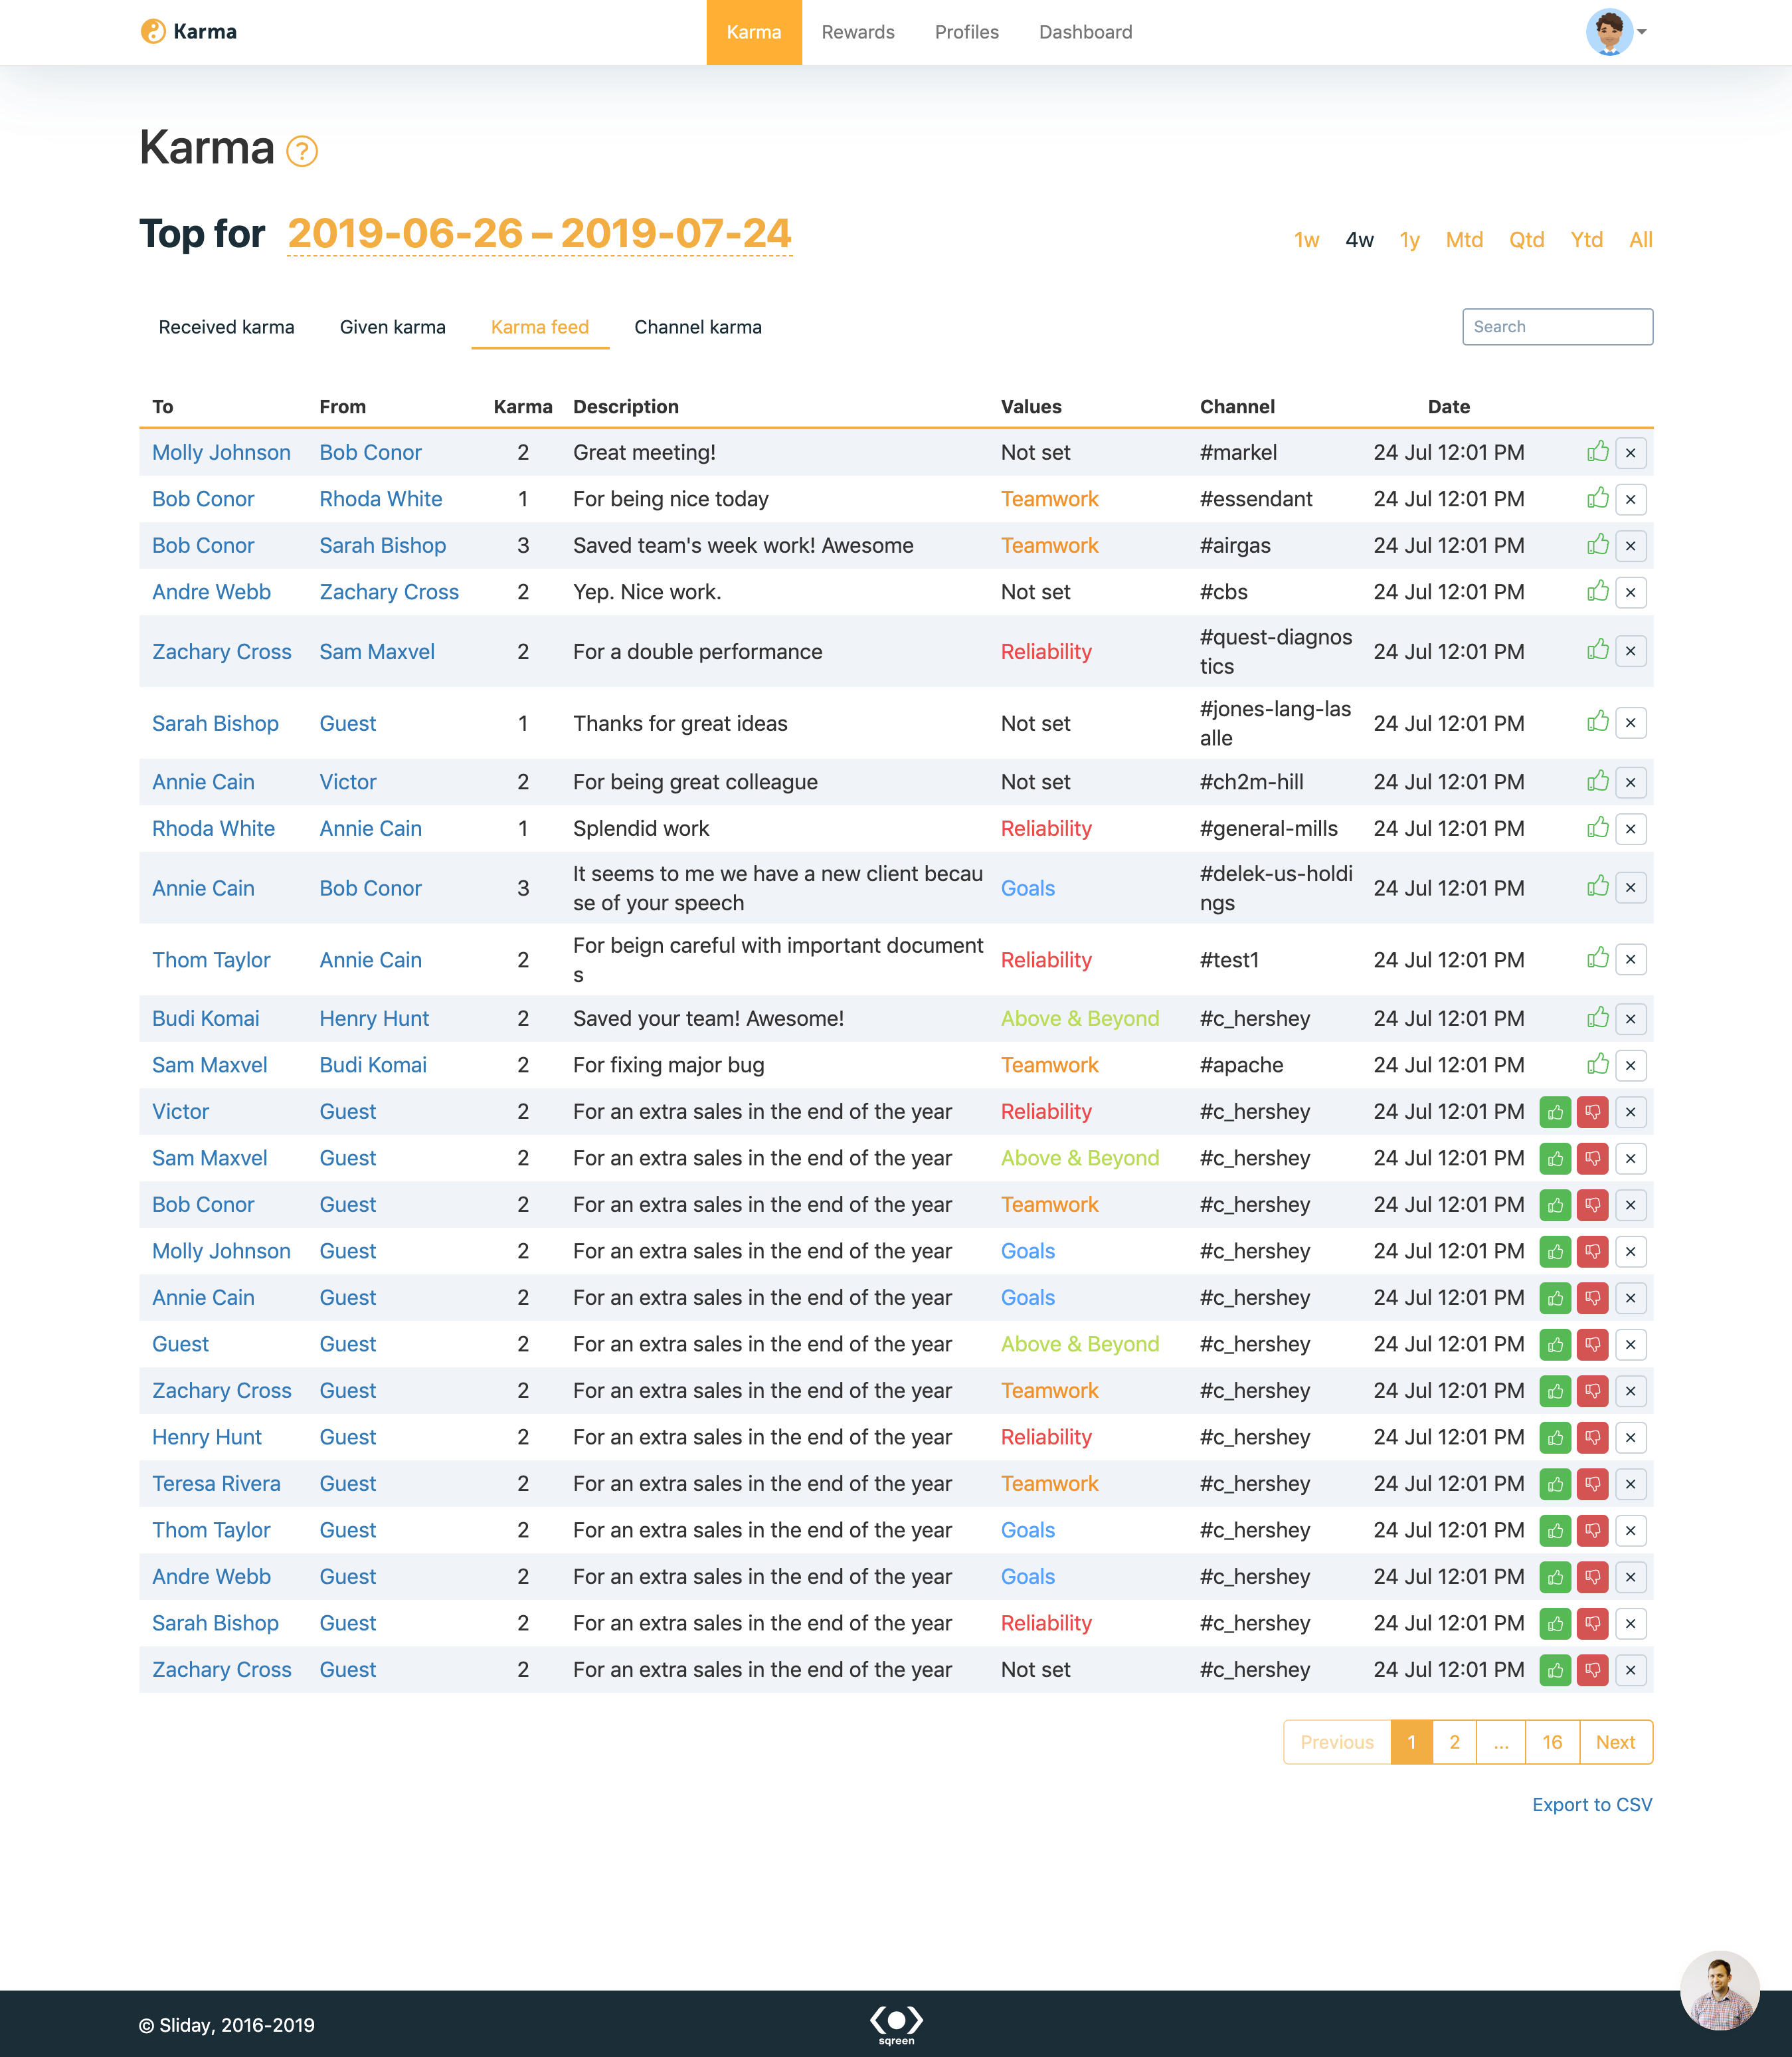This screenshot has width=1792, height=2057.
Task: Open the Rewards navigation item
Action: [857, 32]
